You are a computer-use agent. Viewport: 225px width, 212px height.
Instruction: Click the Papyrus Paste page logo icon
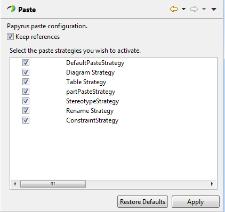(x=11, y=9)
